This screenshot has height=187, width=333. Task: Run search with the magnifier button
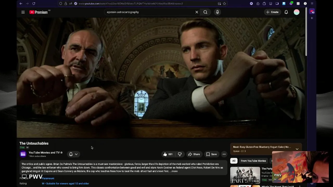[x=205, y=12]
